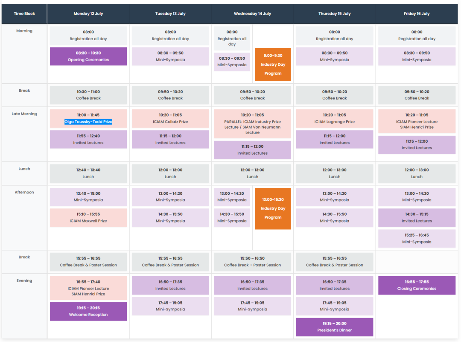Open the President's Dinner event
Image resolution: width=461 pixels, height=342 pixels.
335,327
